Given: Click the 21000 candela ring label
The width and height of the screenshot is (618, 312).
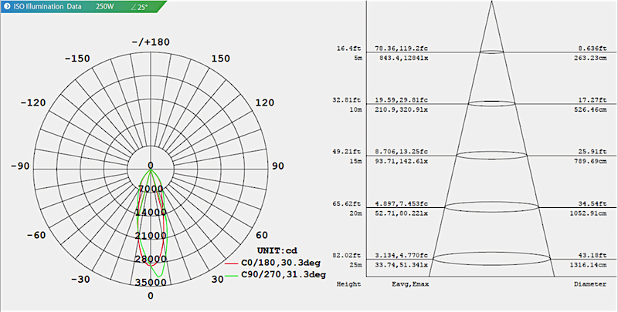Looking at the screenshot, I should [151, 236].
